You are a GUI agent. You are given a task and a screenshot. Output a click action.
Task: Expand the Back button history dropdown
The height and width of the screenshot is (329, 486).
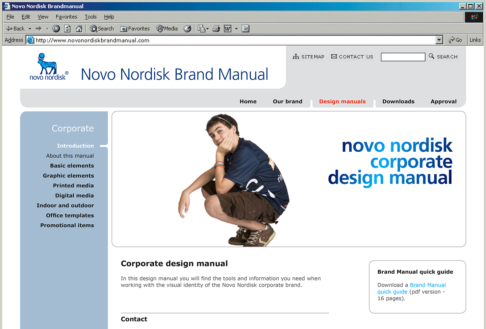[x=30, y=29]
